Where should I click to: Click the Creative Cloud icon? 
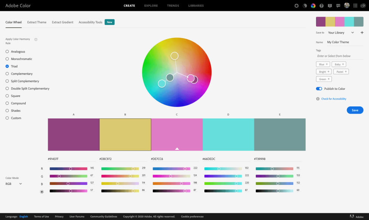coord(363,6)
